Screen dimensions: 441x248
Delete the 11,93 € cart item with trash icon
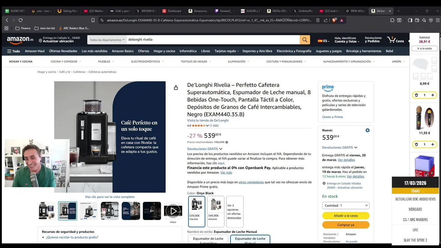coord(416,144)
